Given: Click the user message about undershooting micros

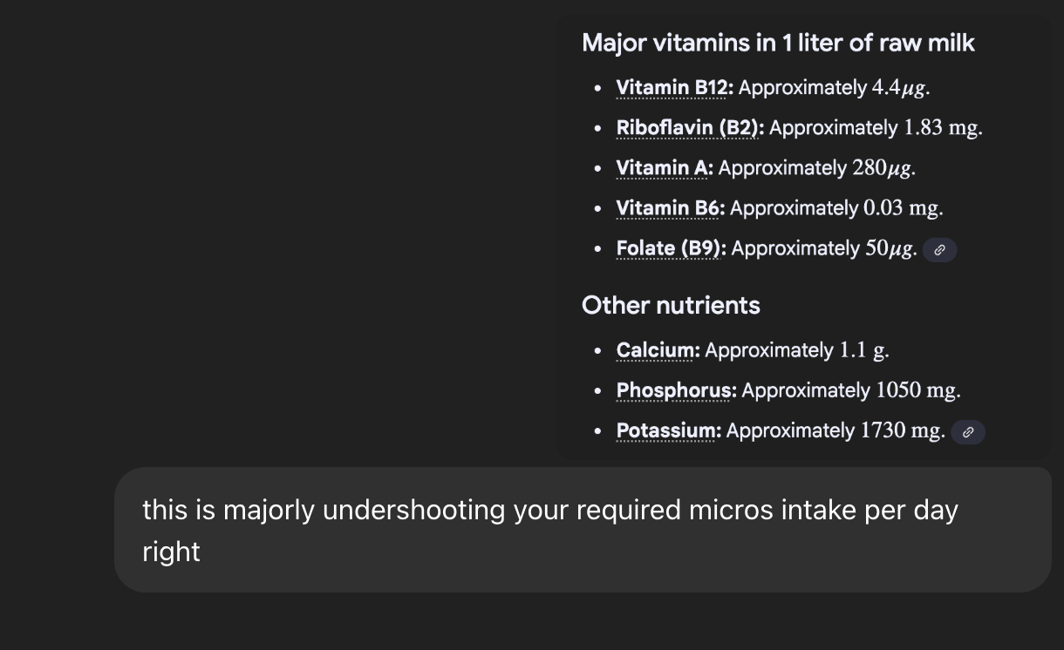Looking at the screenshot, I should click(x=549, y=530).
